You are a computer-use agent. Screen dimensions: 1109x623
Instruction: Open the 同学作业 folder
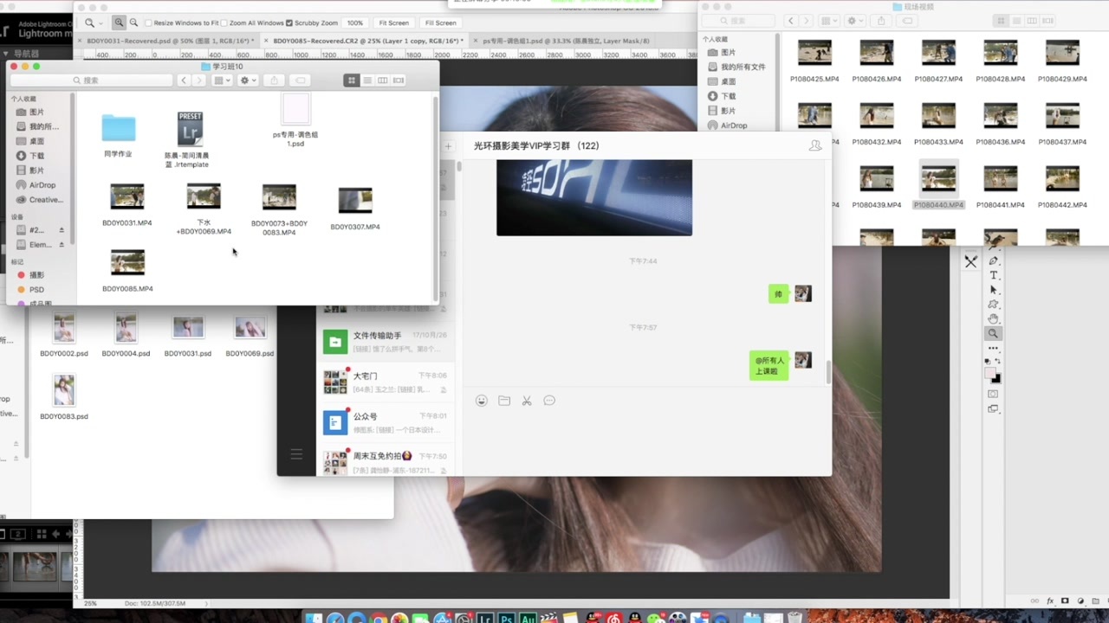pos(119,128)
